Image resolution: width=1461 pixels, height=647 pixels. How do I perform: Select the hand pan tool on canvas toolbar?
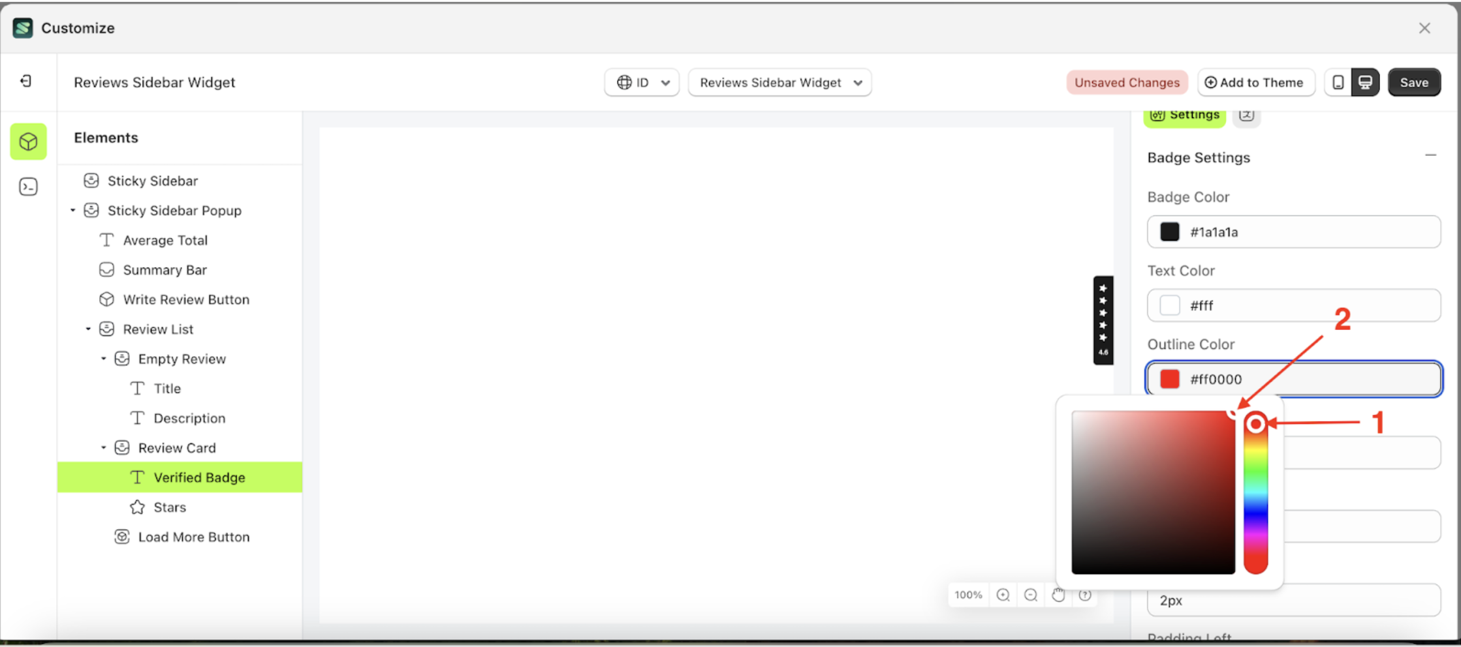1058,594
